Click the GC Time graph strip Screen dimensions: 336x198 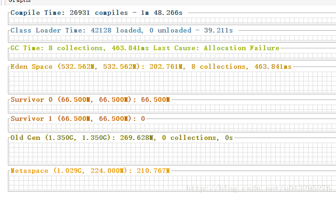(173, 56)
